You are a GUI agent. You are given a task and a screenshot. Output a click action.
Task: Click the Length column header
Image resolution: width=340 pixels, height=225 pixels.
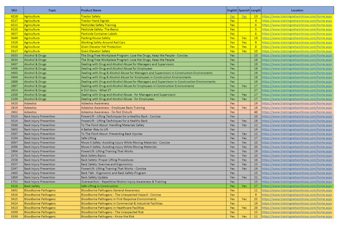point(256,10)
